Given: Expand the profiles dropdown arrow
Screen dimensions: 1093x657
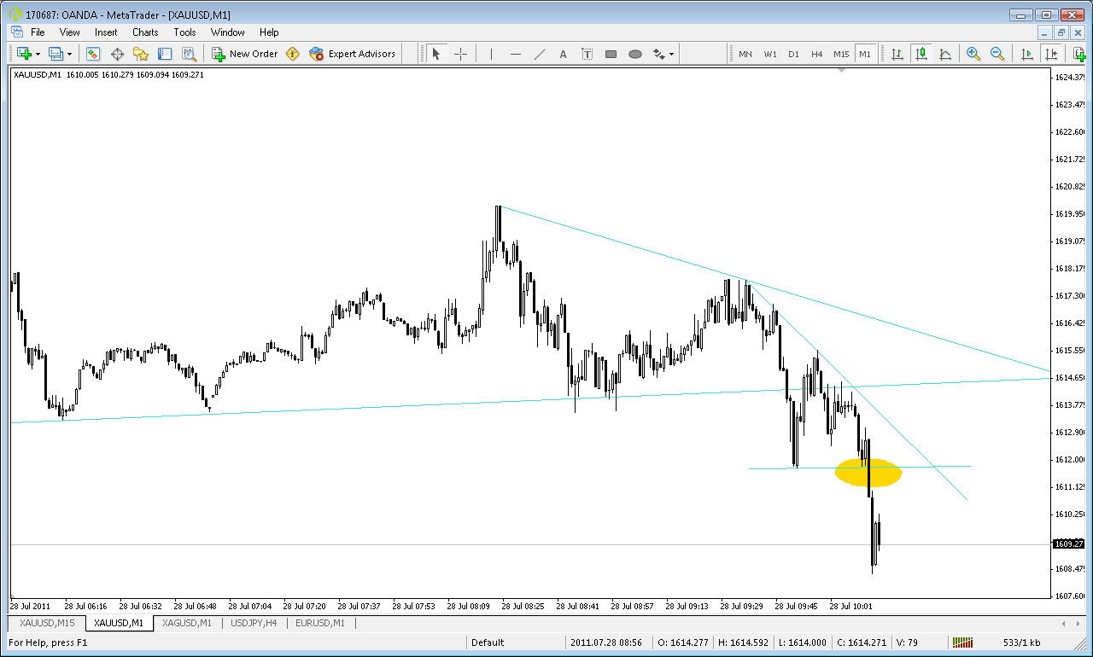Looking at the screenshot, I should [70, 54].
